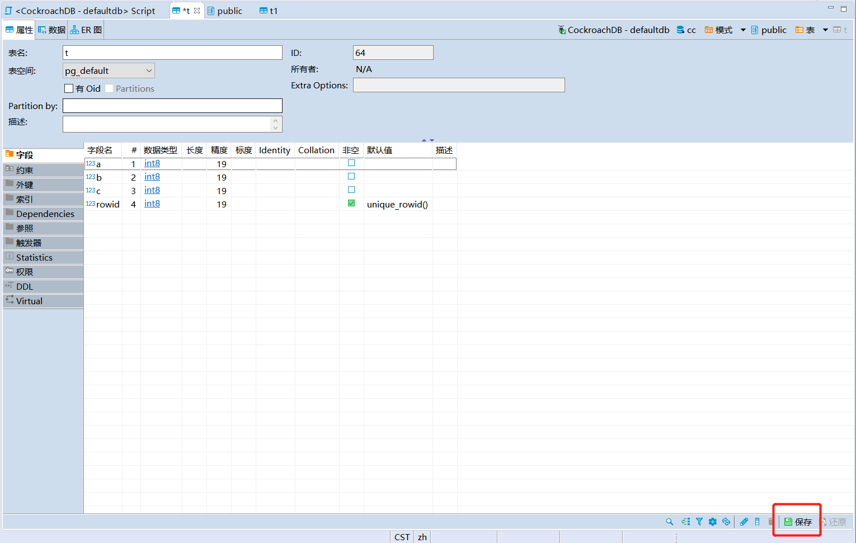This screenshot has width=856, height=543.
Task: Click int8 data type link for rowid
Action: (x=152, y=204)
